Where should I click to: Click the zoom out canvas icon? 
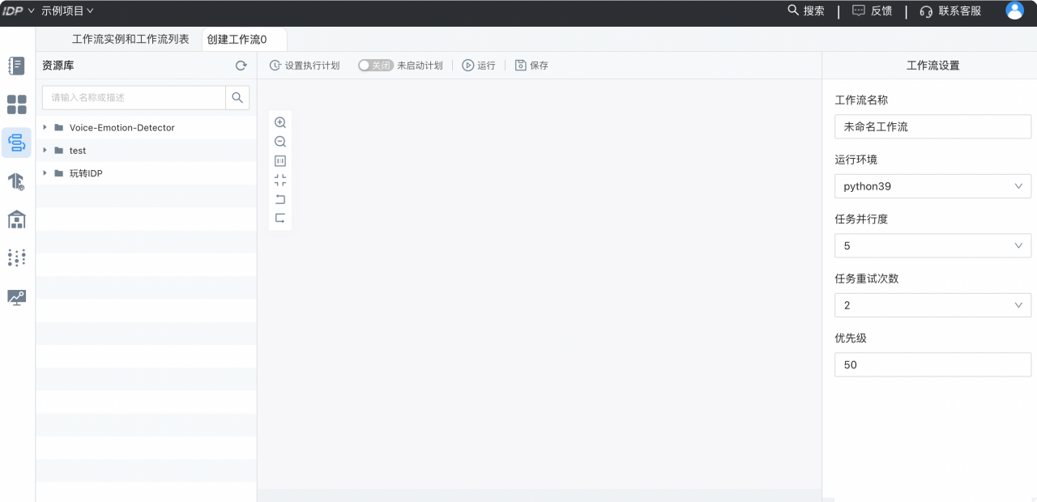coord(280,142)
